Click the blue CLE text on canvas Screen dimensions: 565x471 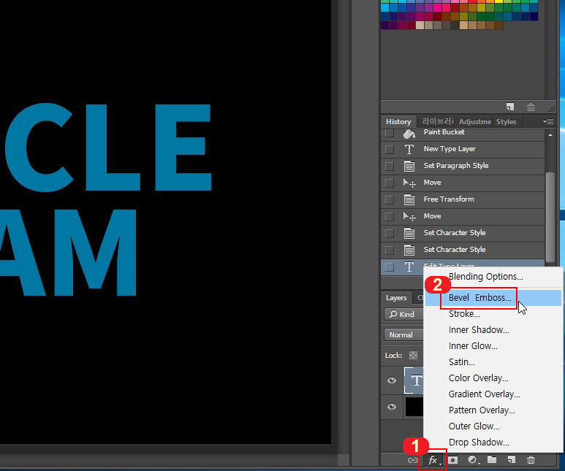(107, 148)
